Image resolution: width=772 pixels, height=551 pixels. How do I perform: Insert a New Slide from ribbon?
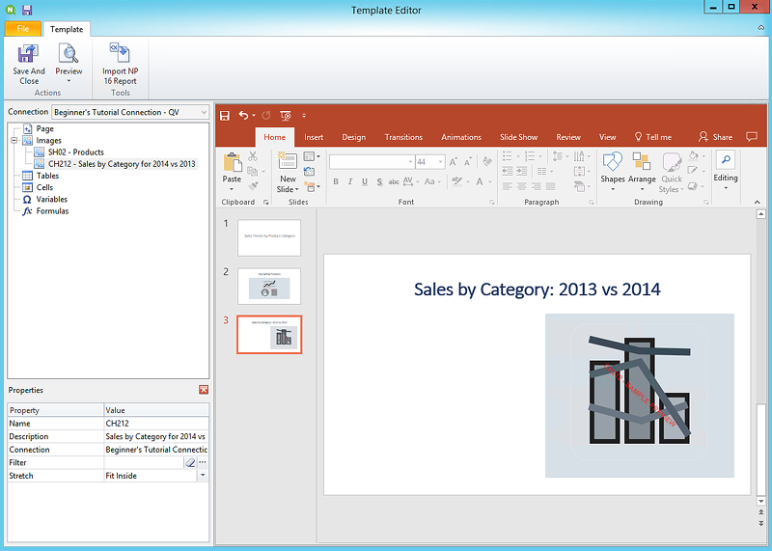[x=288, y=163]
